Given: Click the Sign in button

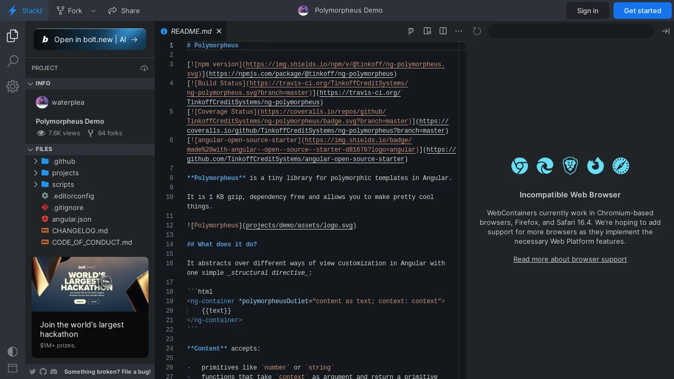Looking at the screenshot, I should tap(588, 11).
